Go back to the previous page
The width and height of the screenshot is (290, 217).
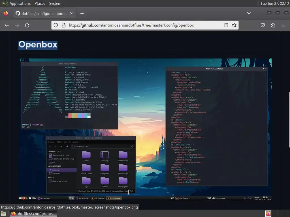(x=7, y=25)
